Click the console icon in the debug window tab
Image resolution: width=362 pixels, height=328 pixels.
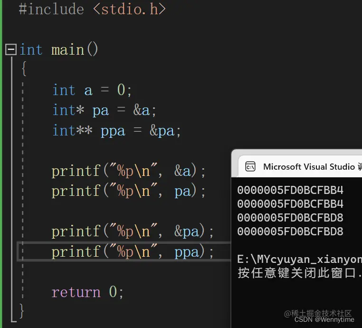click(250, 166)
